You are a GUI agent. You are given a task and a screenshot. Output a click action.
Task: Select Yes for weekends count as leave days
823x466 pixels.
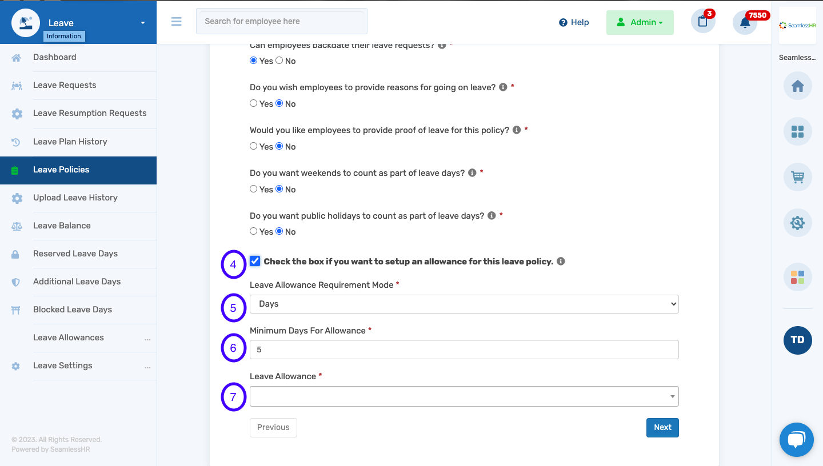click(254, 189)
